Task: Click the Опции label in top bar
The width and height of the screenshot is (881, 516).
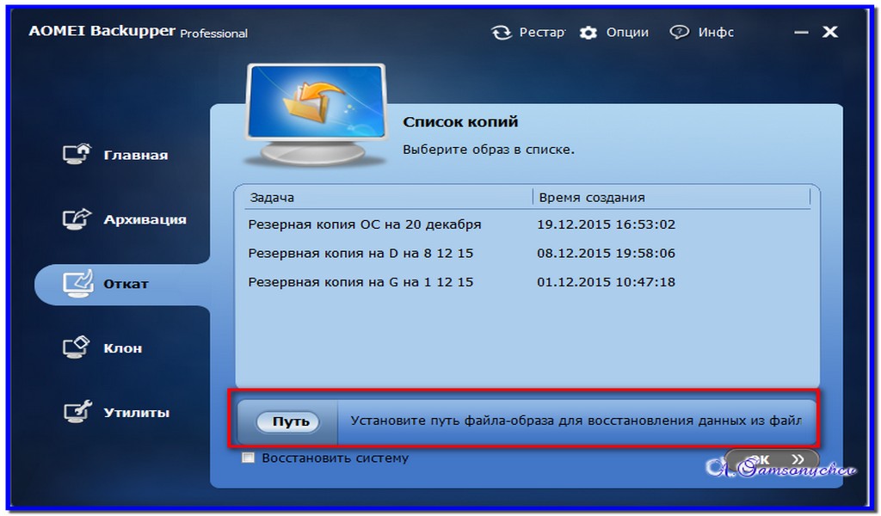Action: (627, 33)
